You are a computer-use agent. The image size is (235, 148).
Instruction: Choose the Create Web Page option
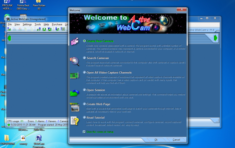click(x=84, y=104)
